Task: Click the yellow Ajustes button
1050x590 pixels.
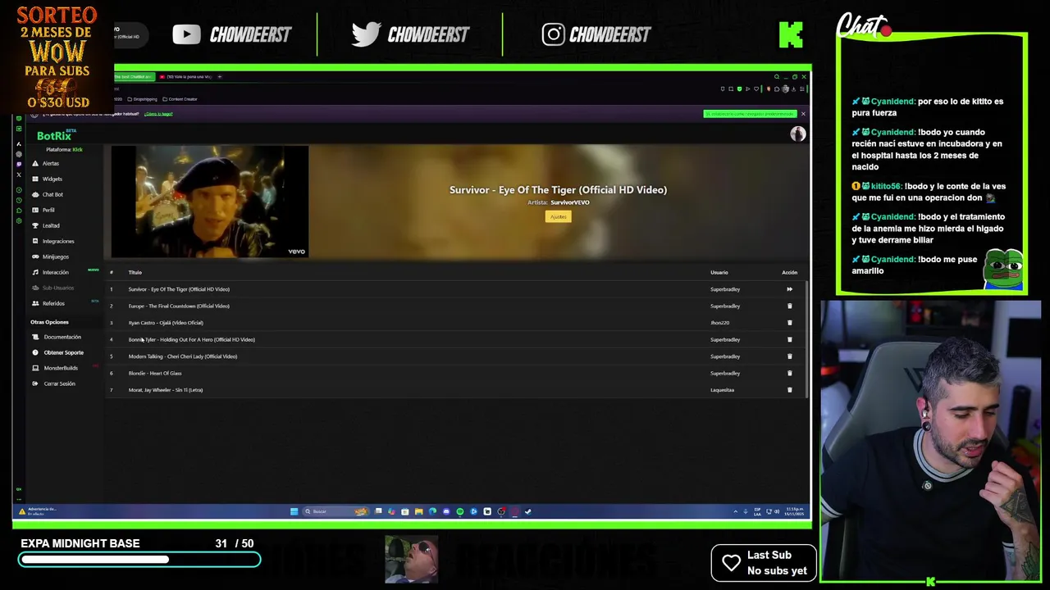Action: (558, 216)
